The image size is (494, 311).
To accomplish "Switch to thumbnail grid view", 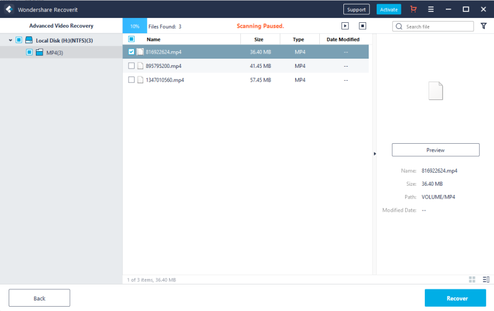I will pyautogui.click(x=472, y=280).
